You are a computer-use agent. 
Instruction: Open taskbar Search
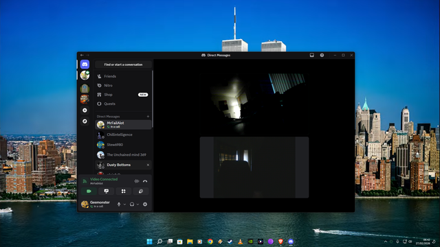[159, 242]
